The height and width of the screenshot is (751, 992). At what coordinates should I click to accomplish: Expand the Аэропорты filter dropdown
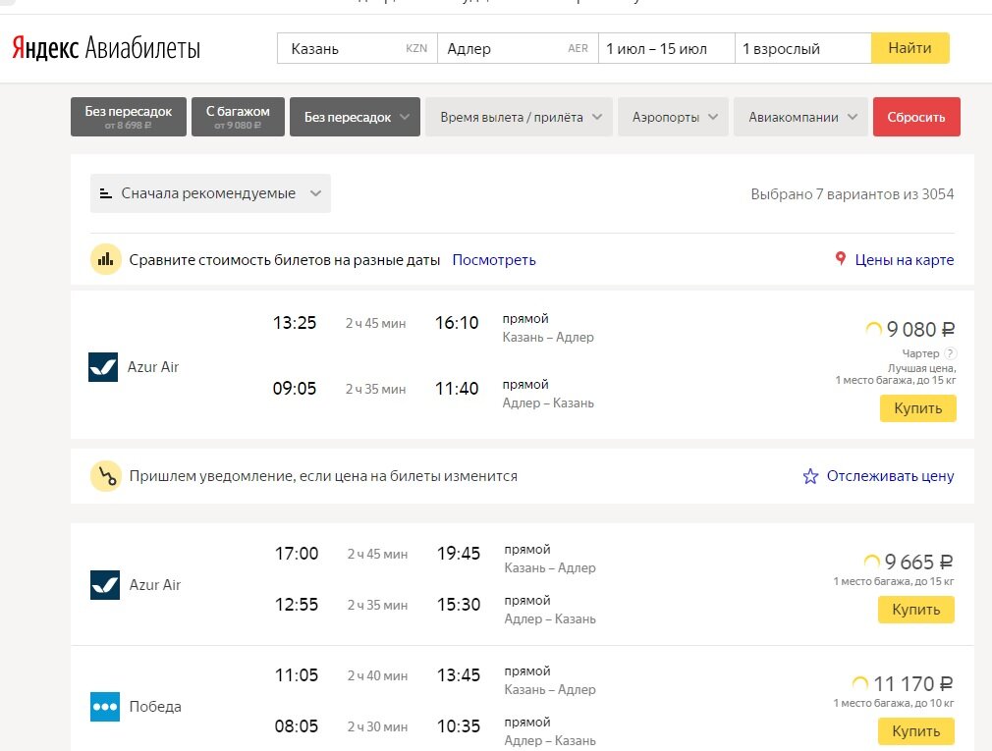coord(673,117)
